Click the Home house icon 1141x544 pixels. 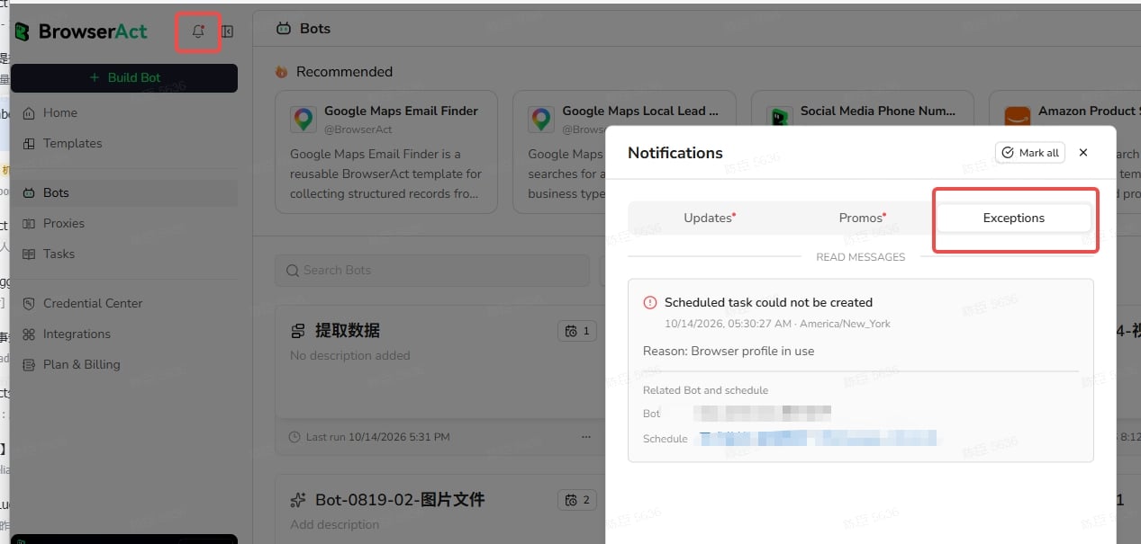(x=29, y=112)
